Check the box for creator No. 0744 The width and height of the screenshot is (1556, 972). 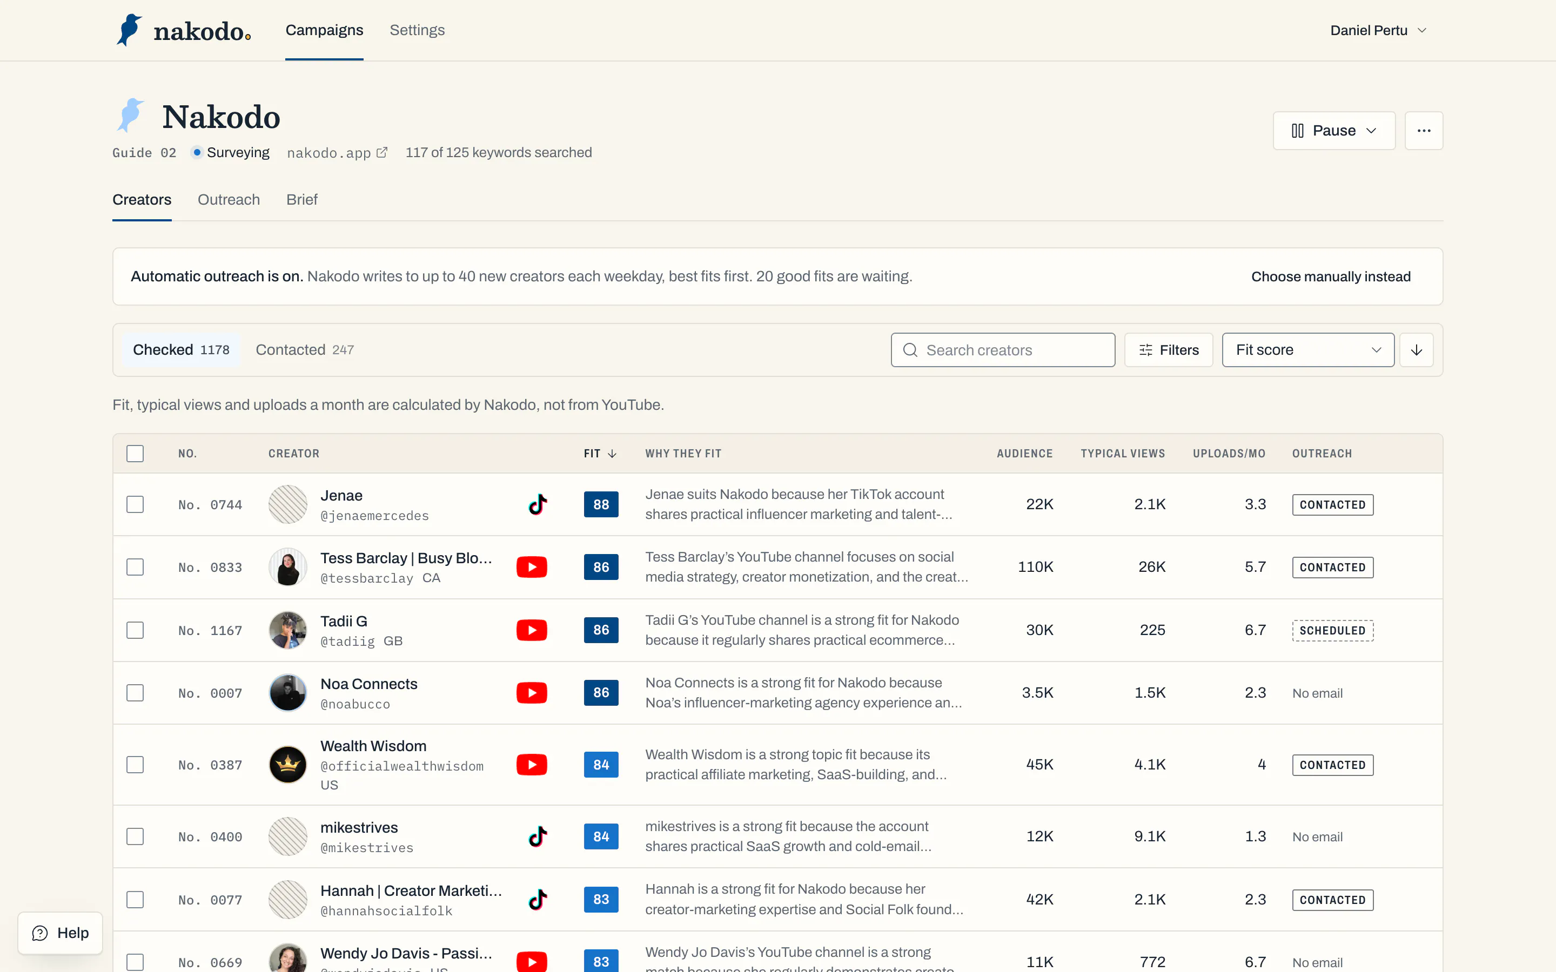135,505
